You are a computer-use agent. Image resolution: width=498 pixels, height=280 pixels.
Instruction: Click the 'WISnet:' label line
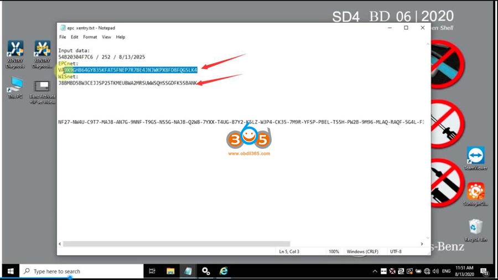tap(68, 76)
